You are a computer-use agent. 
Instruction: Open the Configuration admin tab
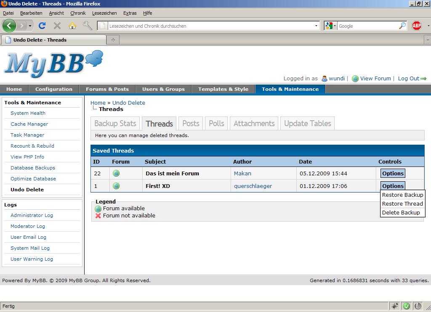(x=54, y=89)
